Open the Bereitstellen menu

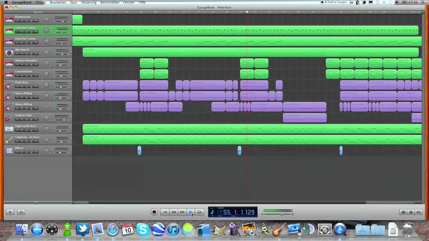(110, 2)
